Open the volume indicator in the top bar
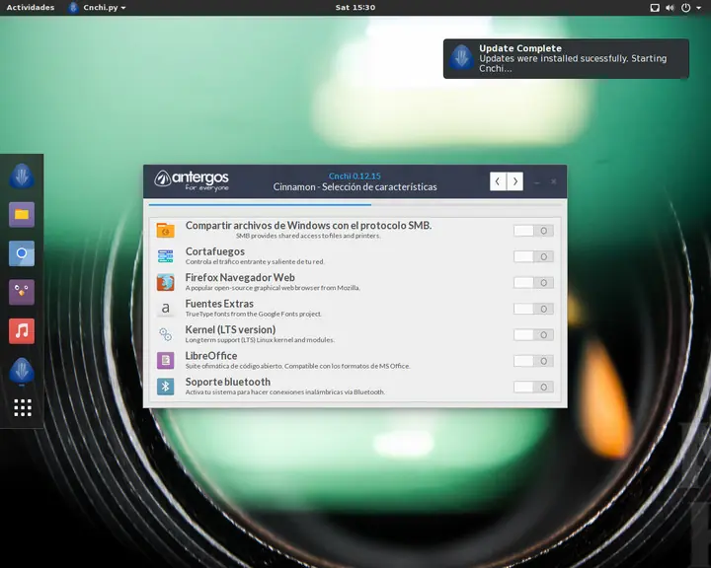Screen dimensions: 711x568 point(670,8)
